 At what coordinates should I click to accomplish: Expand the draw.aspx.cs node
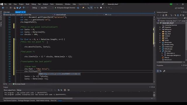click(x=162, y=53)
